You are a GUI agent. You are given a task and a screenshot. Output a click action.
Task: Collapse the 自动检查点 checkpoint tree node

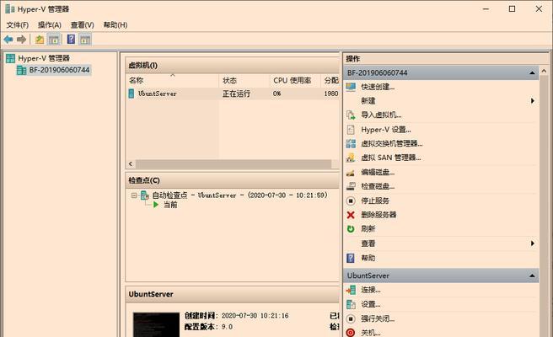(x=134, y=195)
